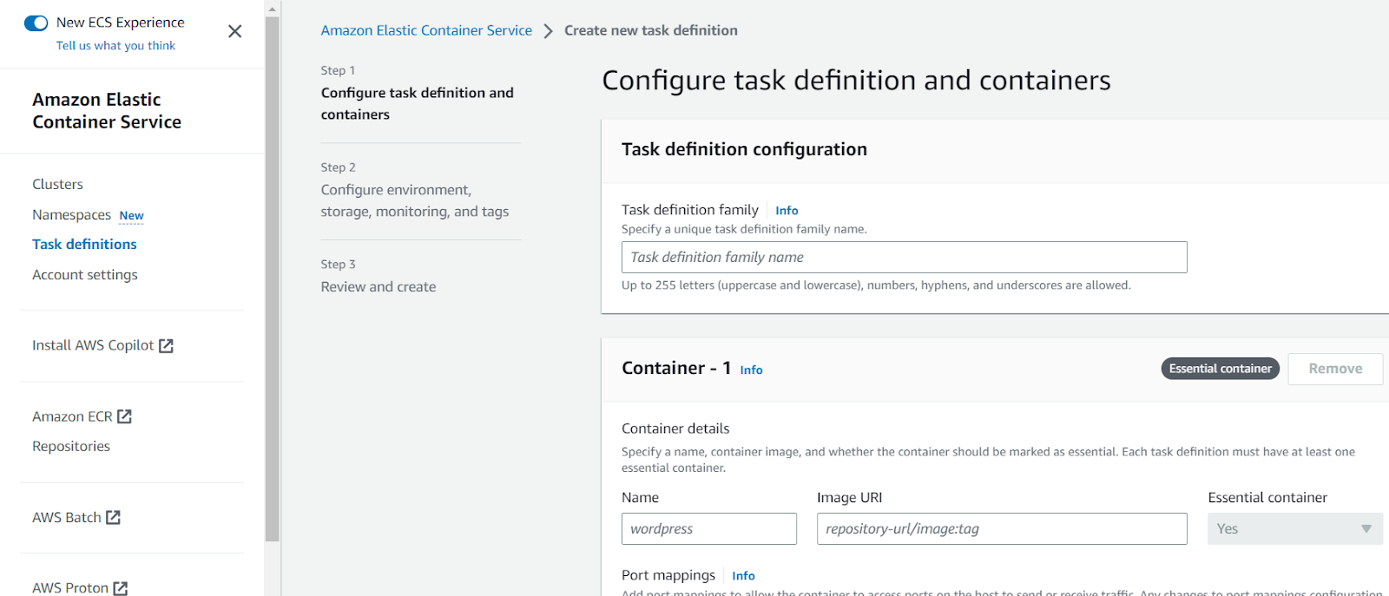Image resolution: width=1389 pixels, height=596 pixels.
Task: Click the Image URI input field
Action: 1002,528
